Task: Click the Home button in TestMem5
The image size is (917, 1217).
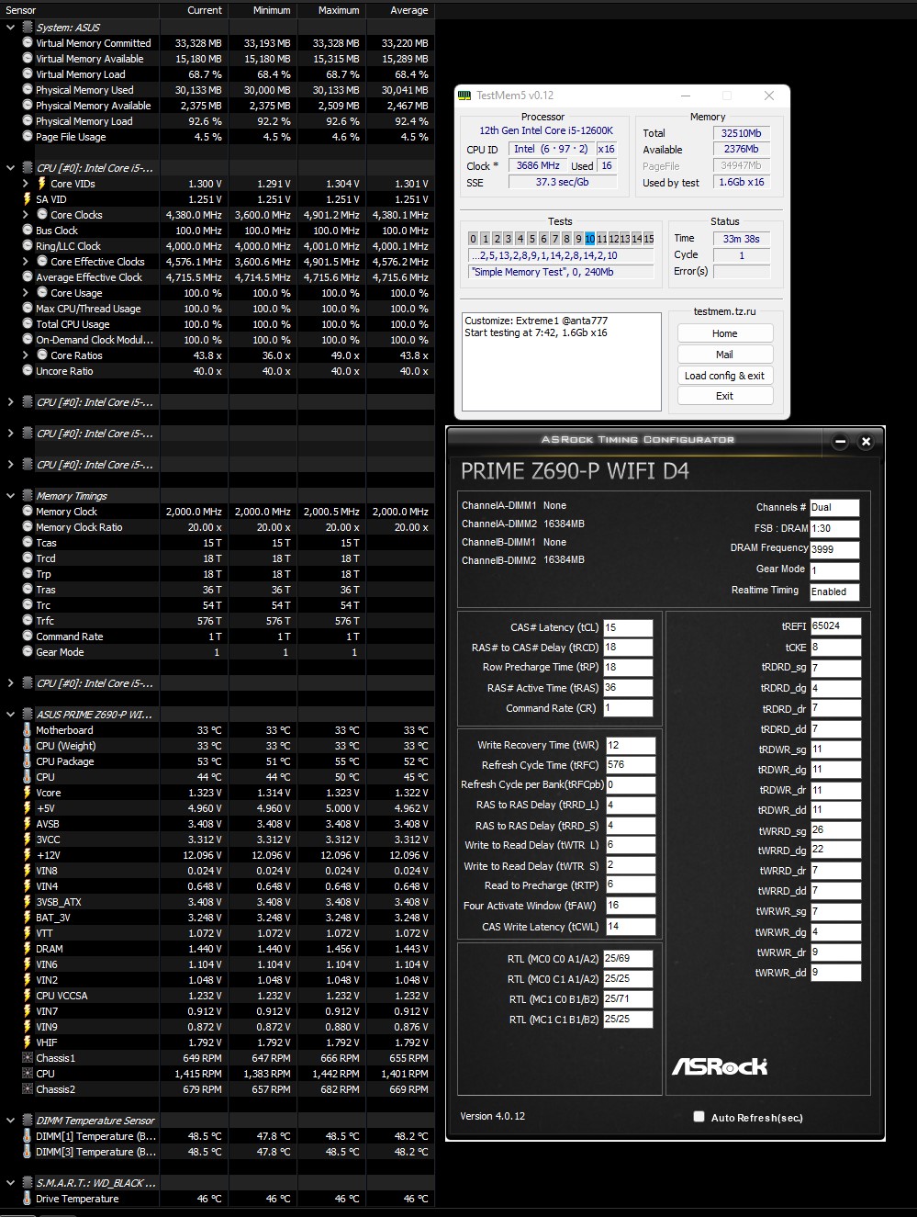Action: coord(725,333)
